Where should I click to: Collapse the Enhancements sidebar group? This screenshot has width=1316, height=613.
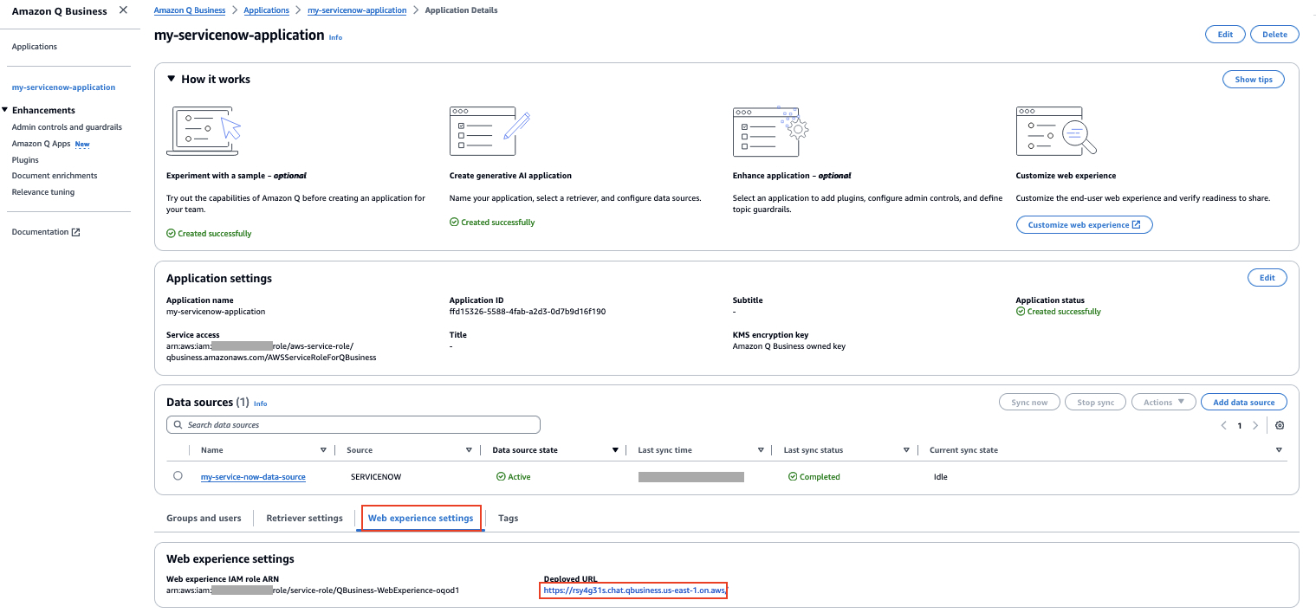click(5, 110)
